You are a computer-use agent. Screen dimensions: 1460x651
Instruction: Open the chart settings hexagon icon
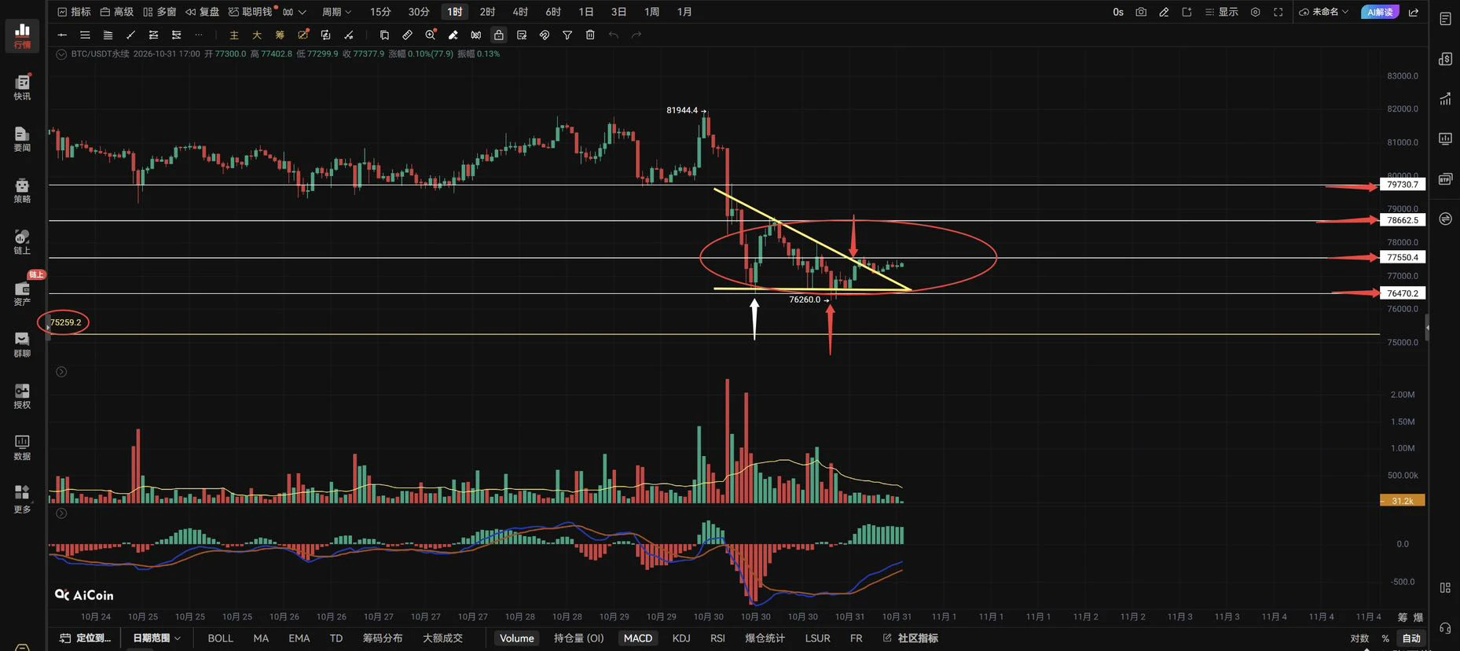pyautogui.click(x=1256, y=12)
